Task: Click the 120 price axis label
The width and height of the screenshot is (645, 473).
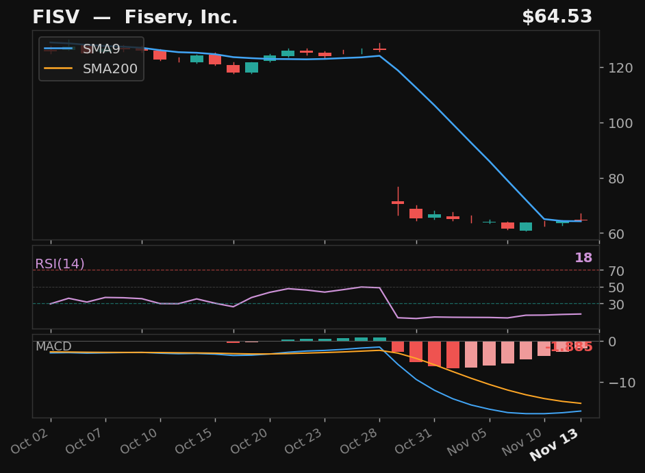Action: coord(620,68)
